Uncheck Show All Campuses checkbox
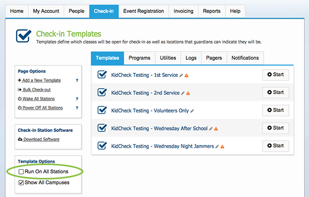The image size is (309, 197). (x=21, y=183)
